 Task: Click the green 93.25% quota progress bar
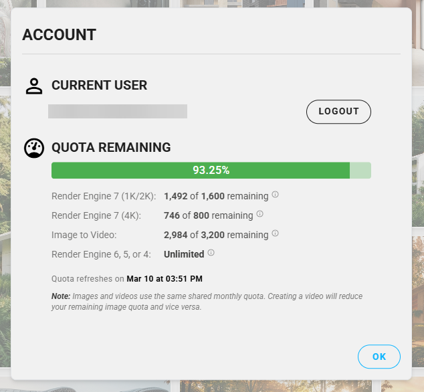click(x=201, y=171)
